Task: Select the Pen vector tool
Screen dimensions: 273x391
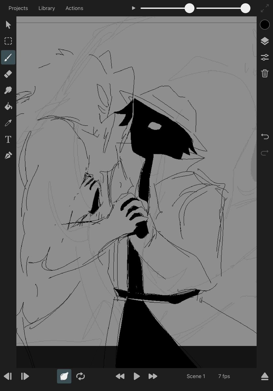Action: 8,156
